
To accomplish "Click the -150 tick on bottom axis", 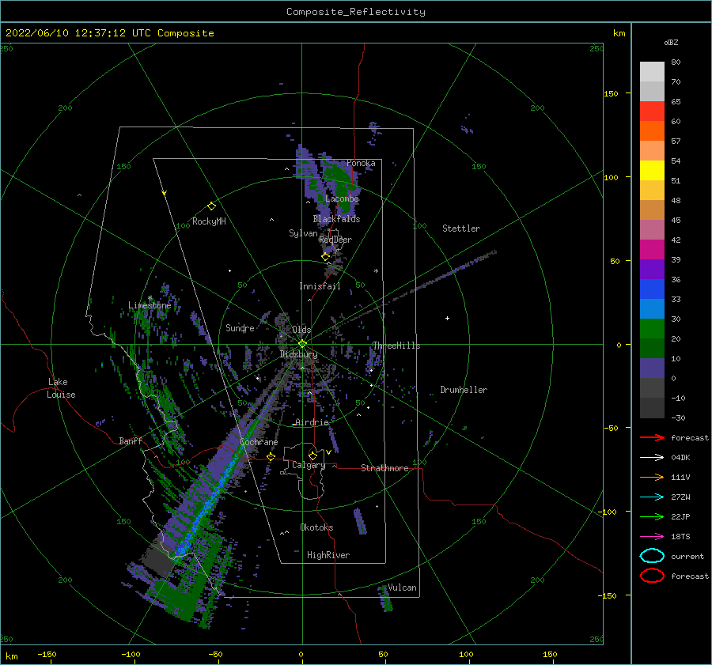I will (47, 654).
